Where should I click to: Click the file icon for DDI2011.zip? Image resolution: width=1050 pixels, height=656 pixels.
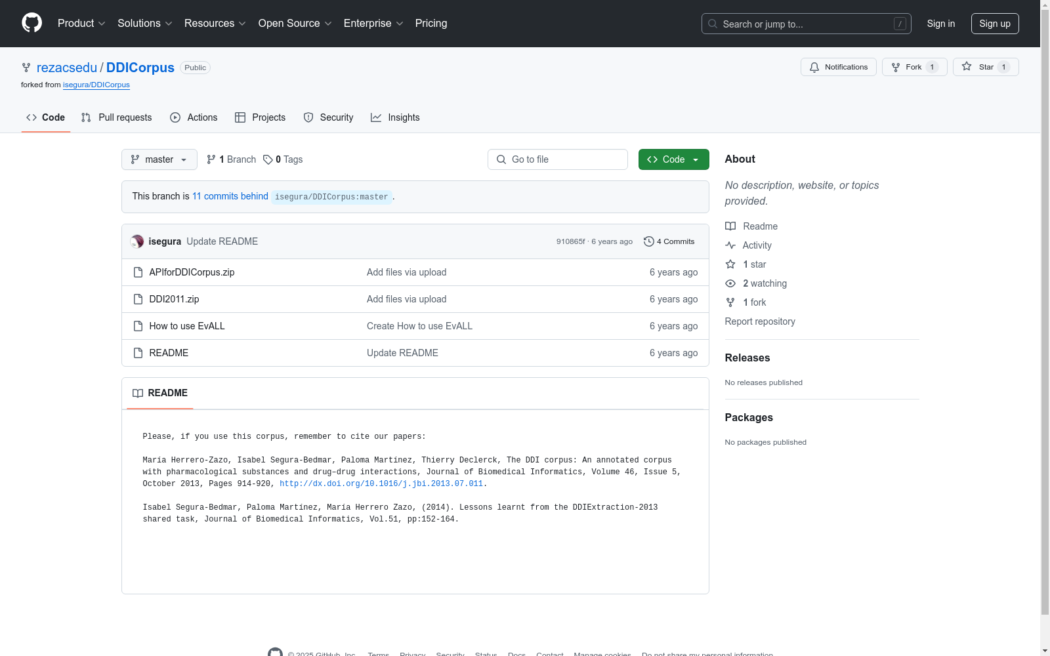tap(138, 299)
